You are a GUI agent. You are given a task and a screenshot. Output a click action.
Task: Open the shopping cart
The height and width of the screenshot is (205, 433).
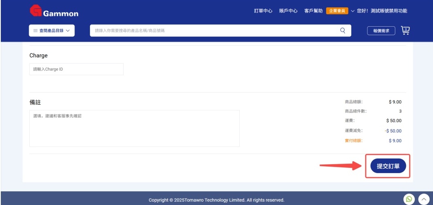point(405,30)
